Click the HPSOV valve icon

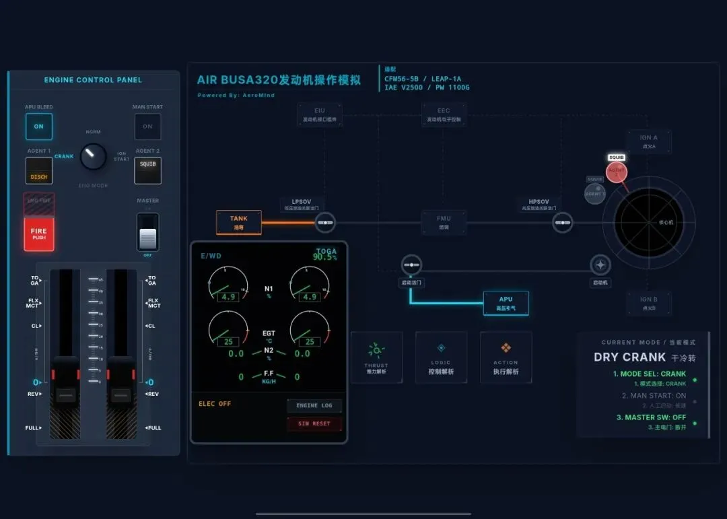[562, 223]
